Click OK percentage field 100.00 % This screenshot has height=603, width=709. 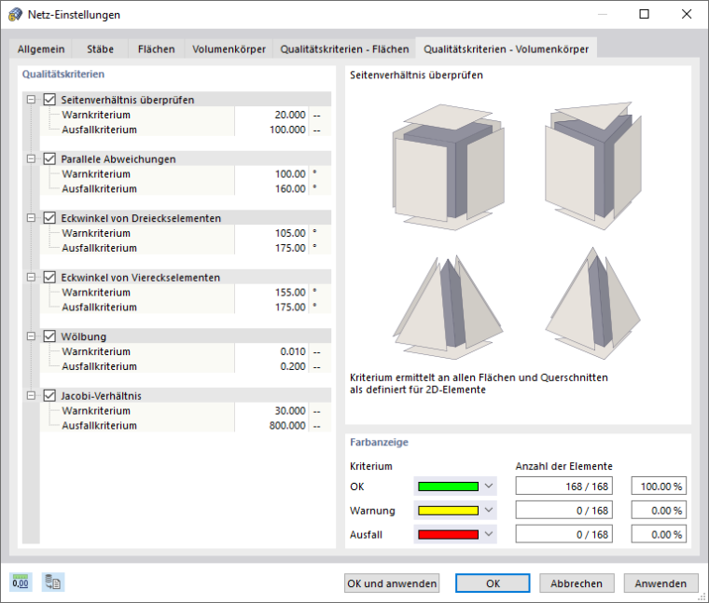click(x=659, y=486)
